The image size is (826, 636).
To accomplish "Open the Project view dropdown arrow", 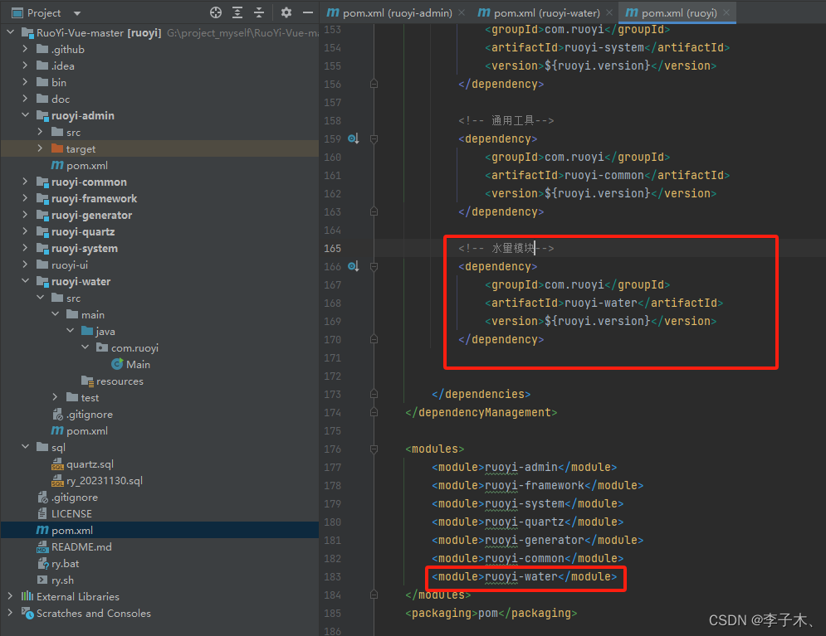I will coord(77,13).
